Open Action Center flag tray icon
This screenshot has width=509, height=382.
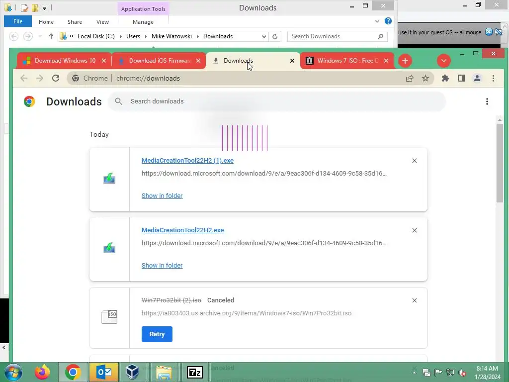(x=438, y=373)
